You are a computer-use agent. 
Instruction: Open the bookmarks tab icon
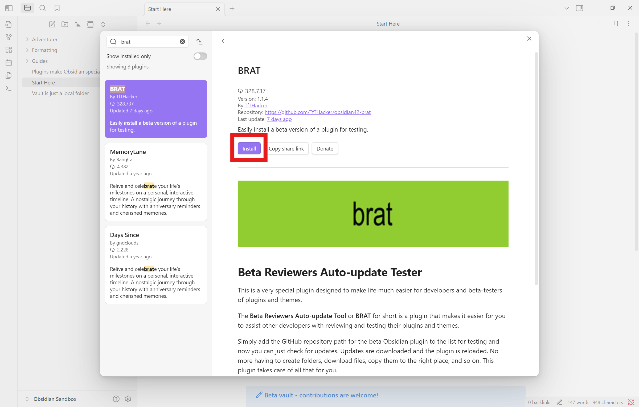(x=57, y=8)
